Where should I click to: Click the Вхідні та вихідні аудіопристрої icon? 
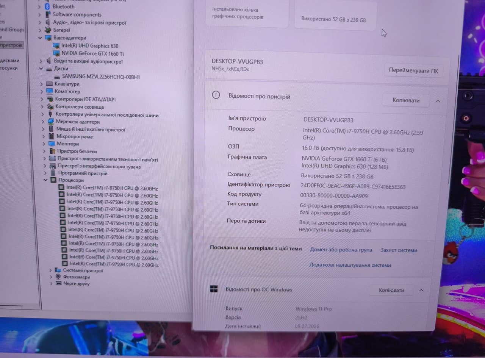coord(48,61)
